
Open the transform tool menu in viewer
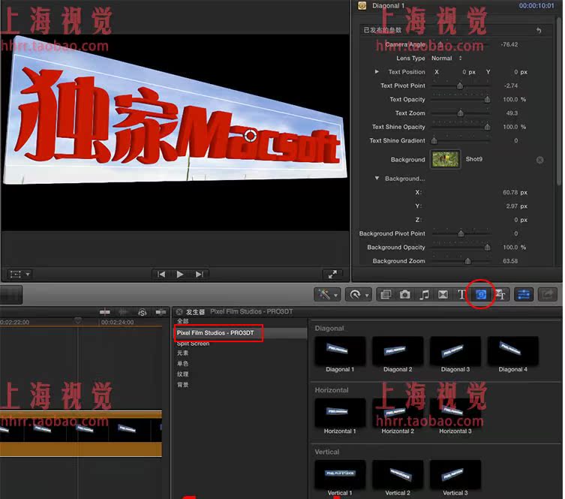(20, 275)
